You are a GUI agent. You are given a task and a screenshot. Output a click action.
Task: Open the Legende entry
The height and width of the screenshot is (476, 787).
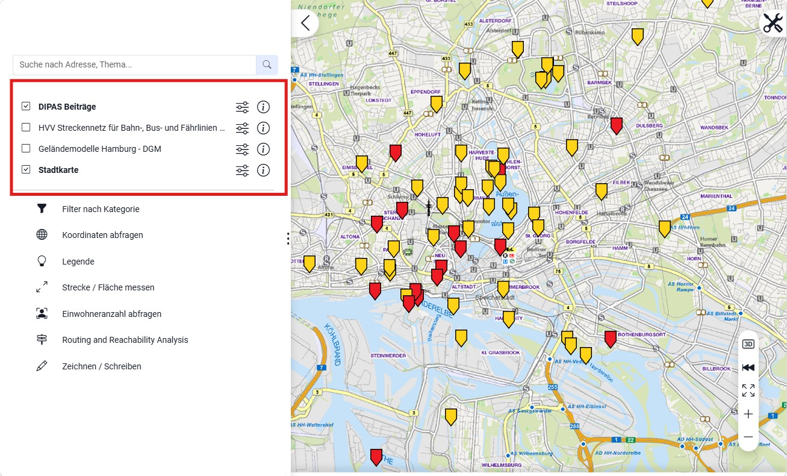78,261
